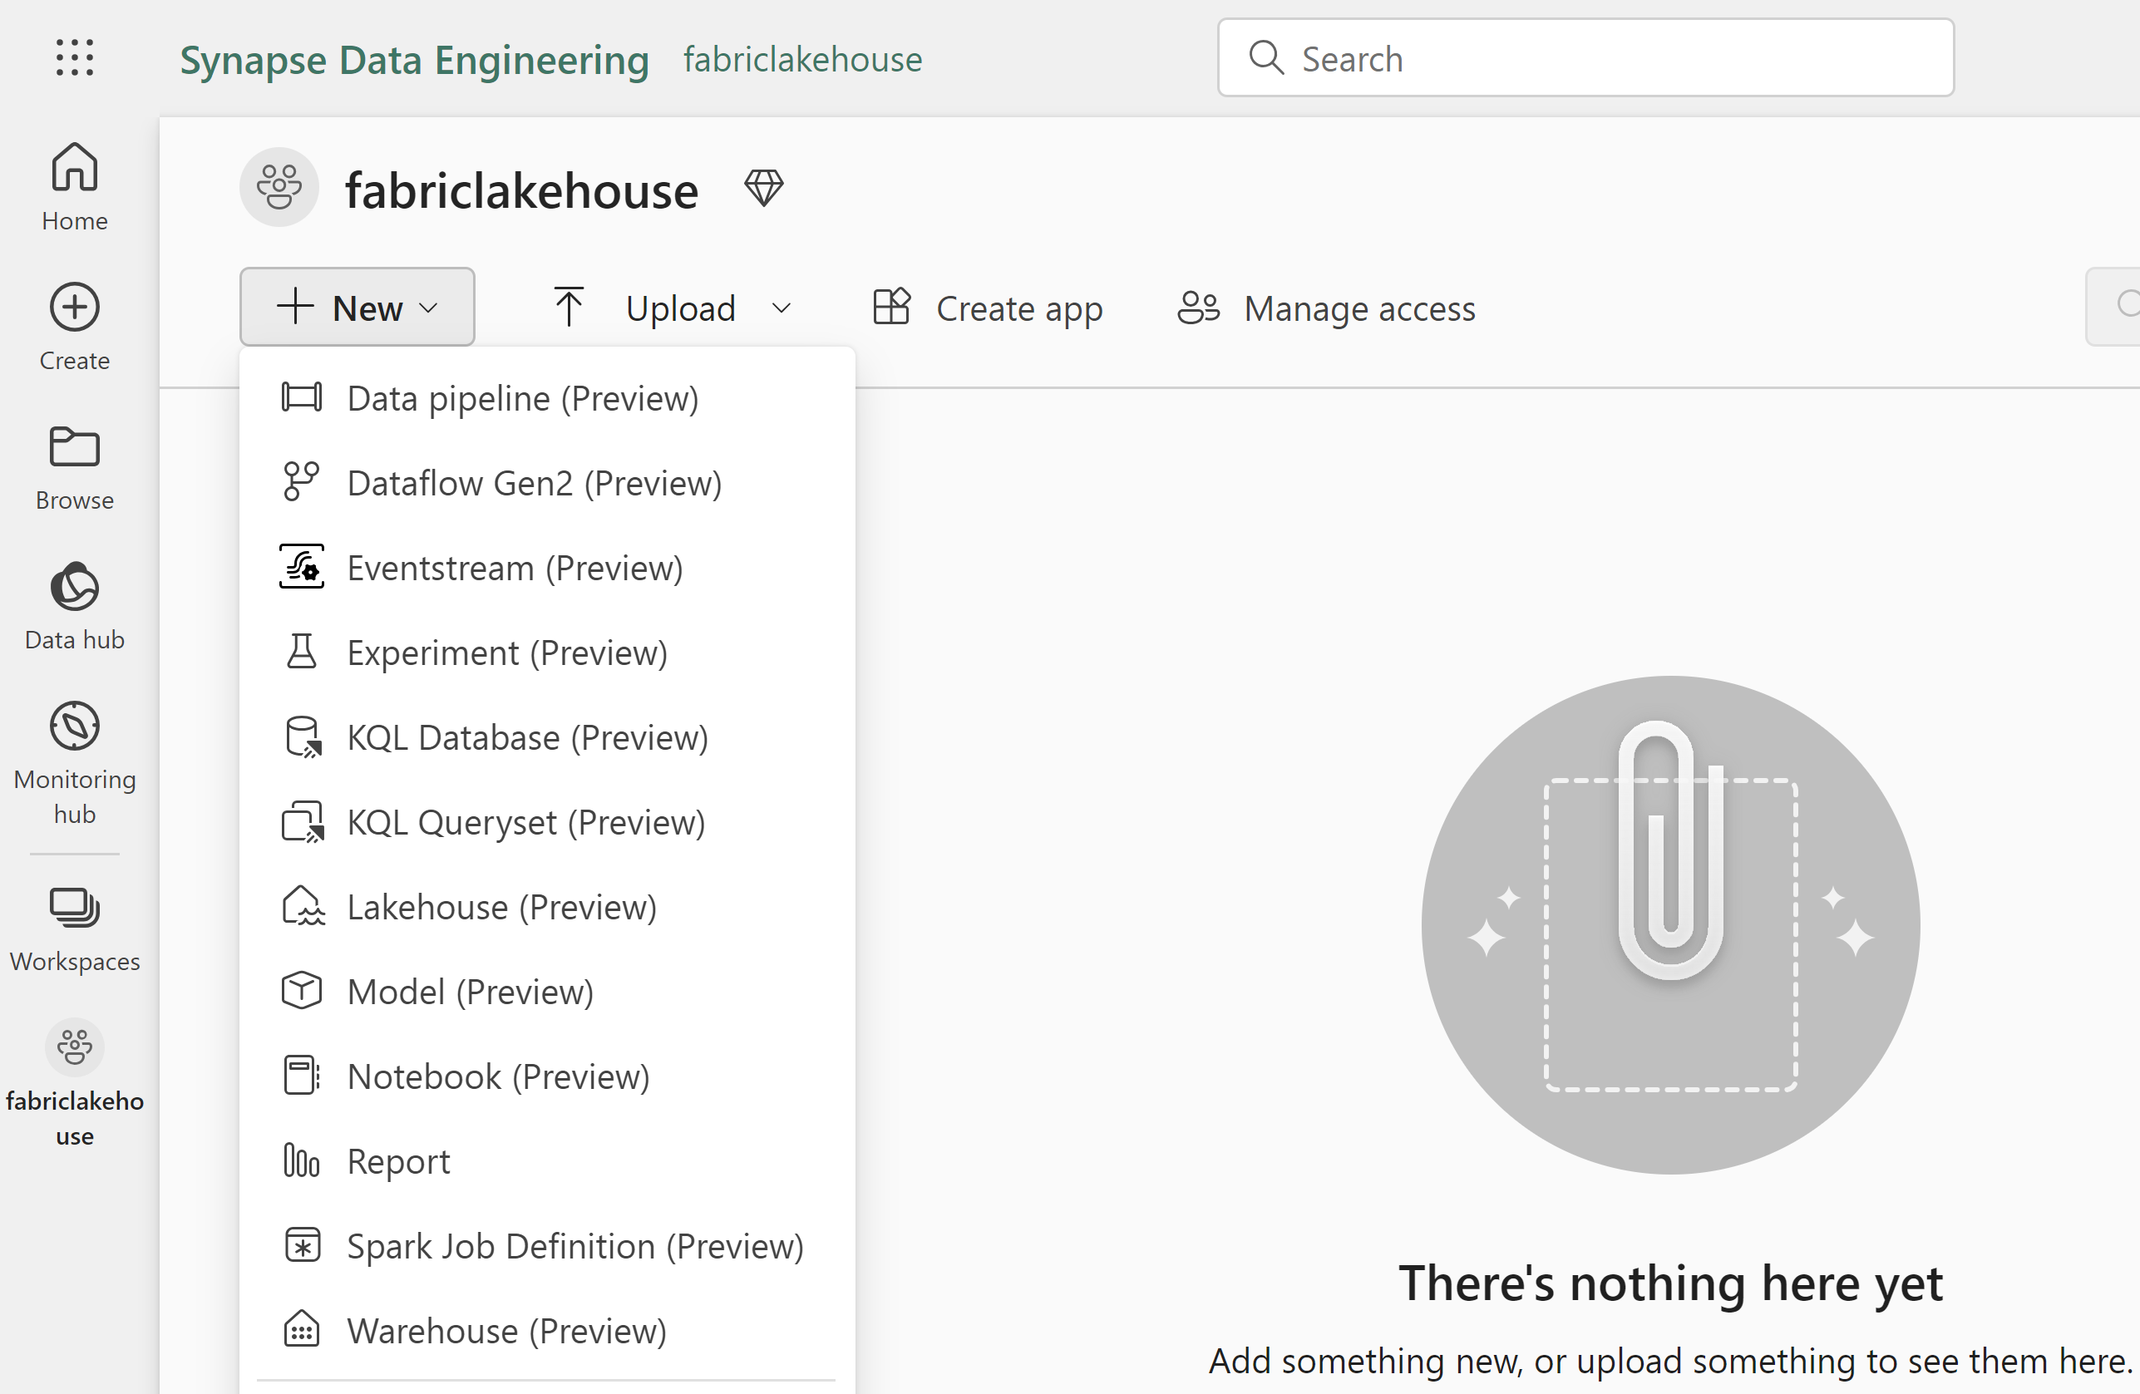2140x1394 pixels.
Task: Expand the Upload dropdown chevron
Action: click(x=782, y=308)
